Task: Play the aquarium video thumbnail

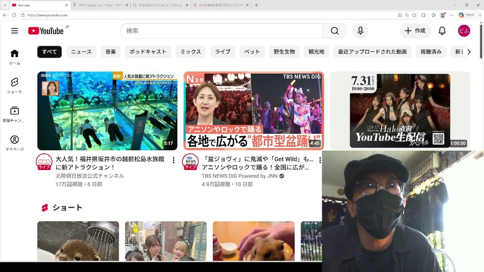Action: coord(107,111)
